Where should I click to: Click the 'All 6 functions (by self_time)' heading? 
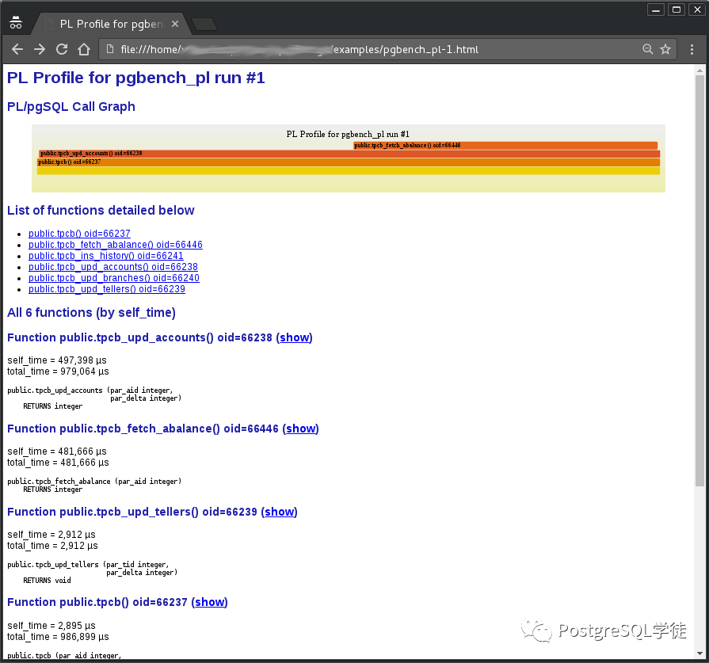coord(91,313)
